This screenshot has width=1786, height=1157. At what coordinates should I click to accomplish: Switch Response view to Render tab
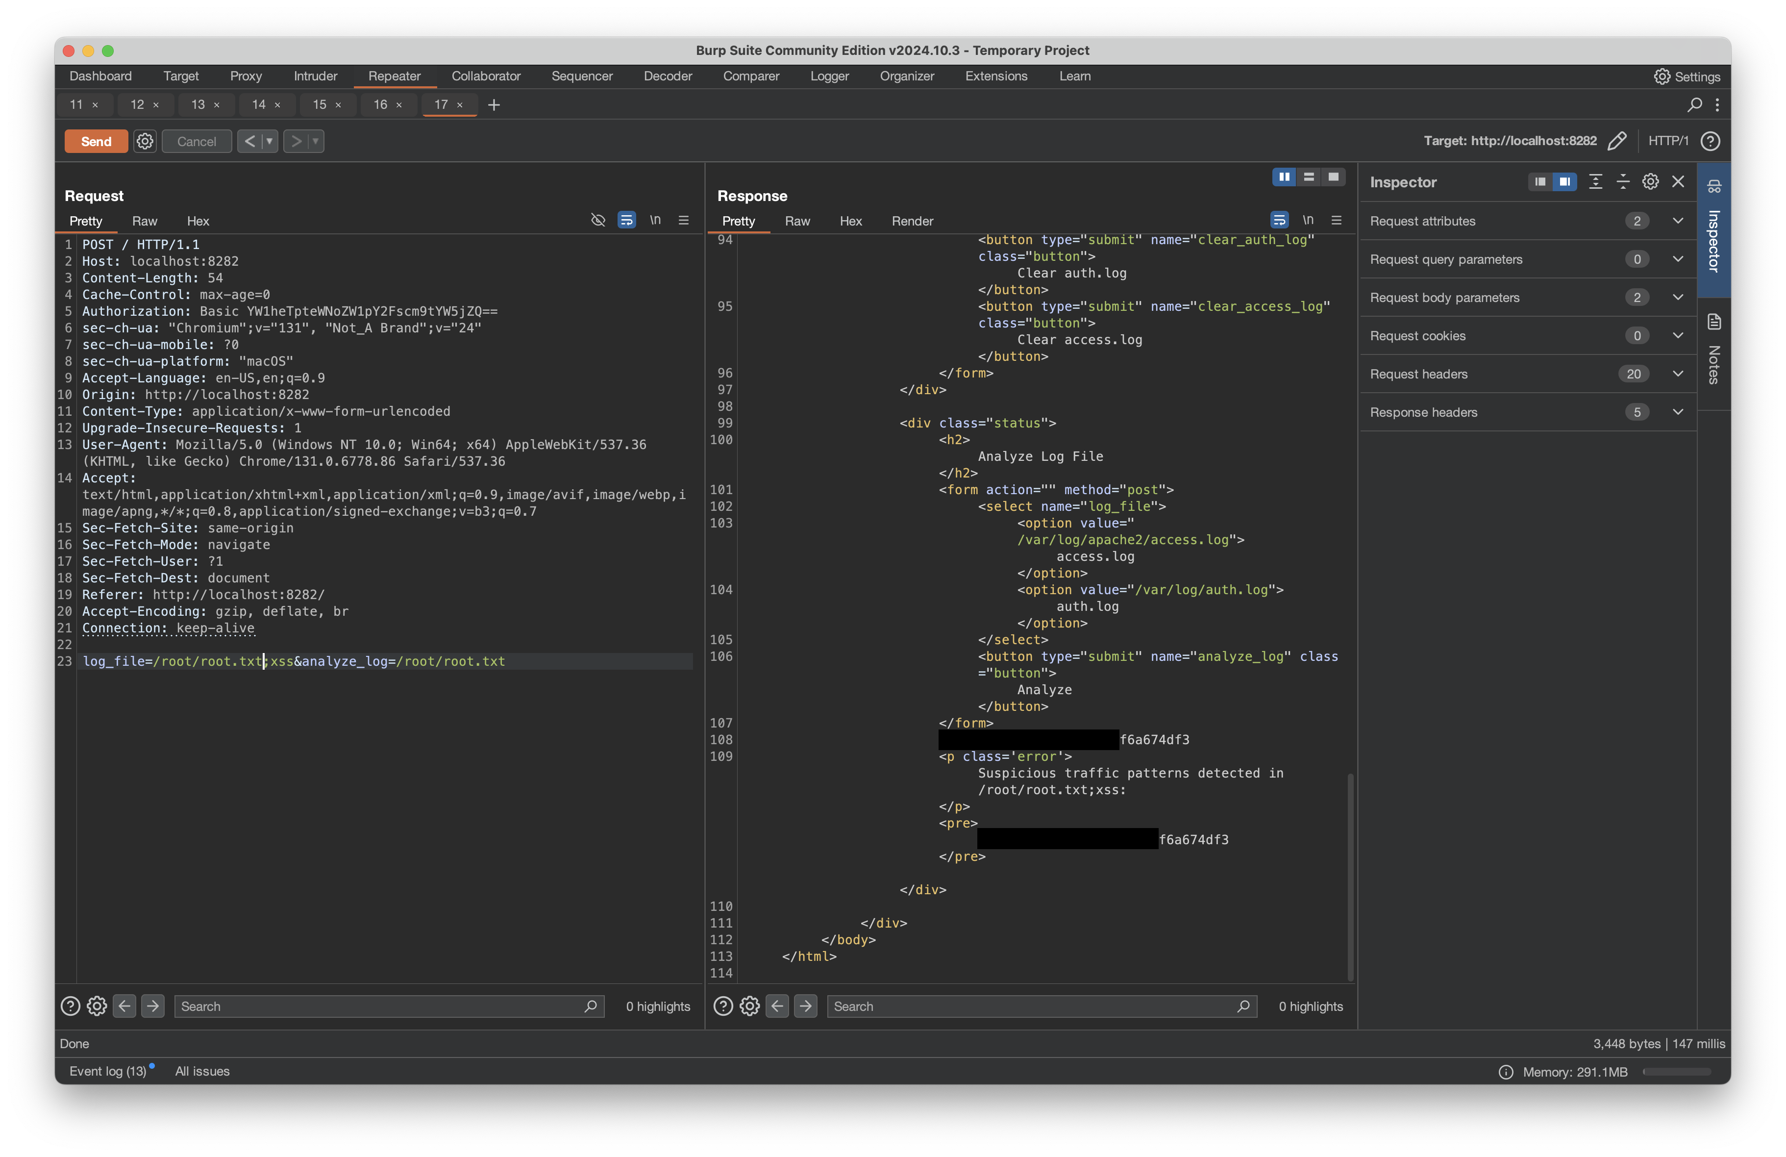(x=912, y=222)
